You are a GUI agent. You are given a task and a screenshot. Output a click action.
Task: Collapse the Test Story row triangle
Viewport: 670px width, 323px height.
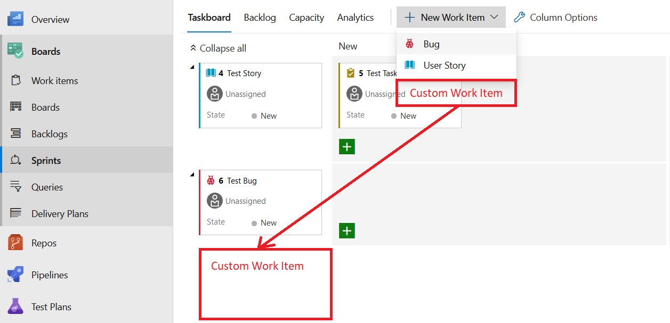[x=192, y=67]
